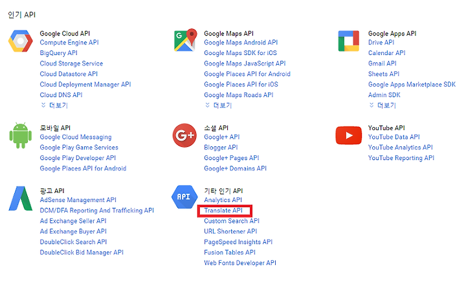Open AdSense Management API link
Screen dimensions: 466x285
[x=78, y=200]
